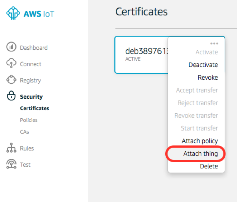237x202 pixels.
Task: Choose Revoke from the dropdown menu
Action: pos(208,77)
